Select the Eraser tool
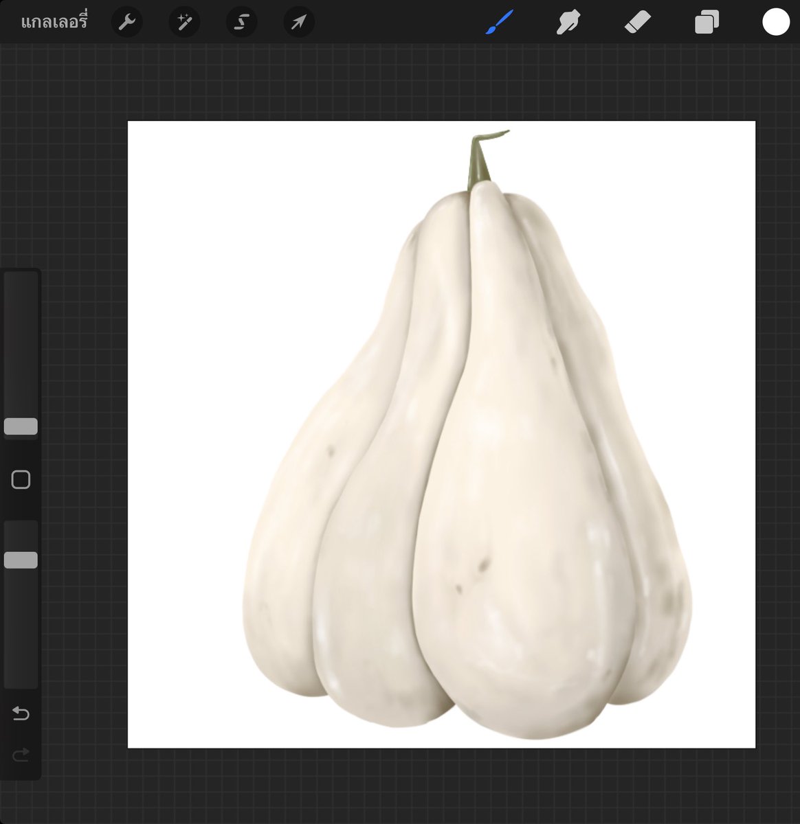Image resolution: width=800 pixels, height=824 pixels. click(637, 23)
